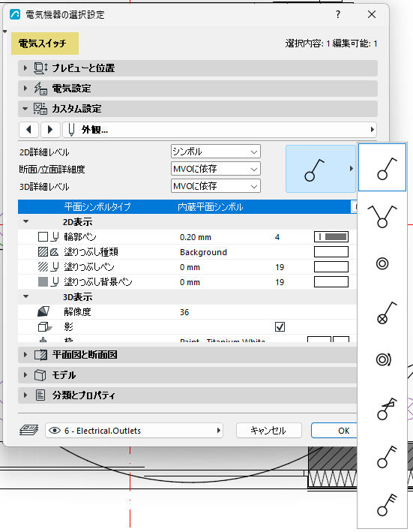Click the 塗りつぶしペン pen number 19
Image resolution: width=413 pixels, height=532 pixels.
tap(280, 267)
